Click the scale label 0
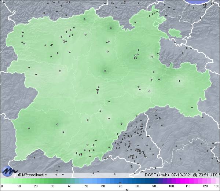The height and width of the screenshot is (191, 220). pyautogui.click(x=2, y=186)
